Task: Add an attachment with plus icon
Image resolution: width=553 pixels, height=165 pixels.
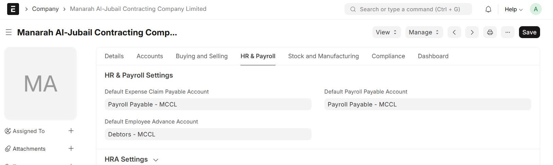Action: (71, 149)
